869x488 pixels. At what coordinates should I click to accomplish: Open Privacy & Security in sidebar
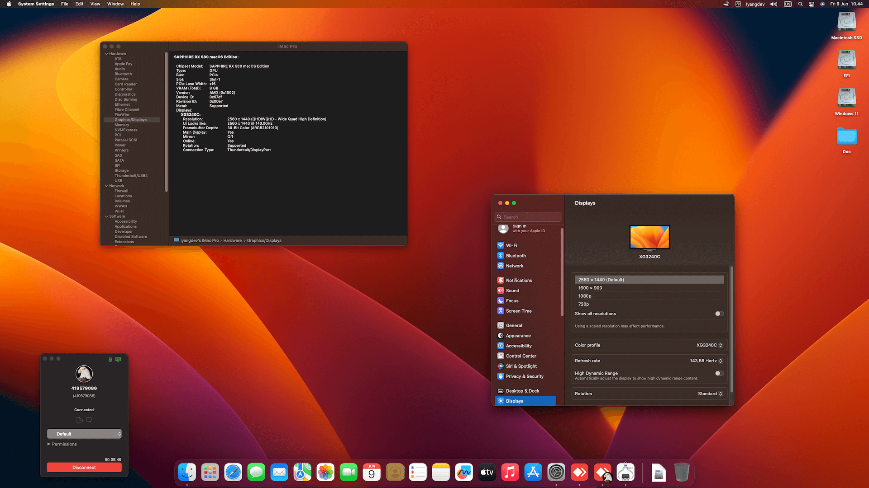(524, 376)
